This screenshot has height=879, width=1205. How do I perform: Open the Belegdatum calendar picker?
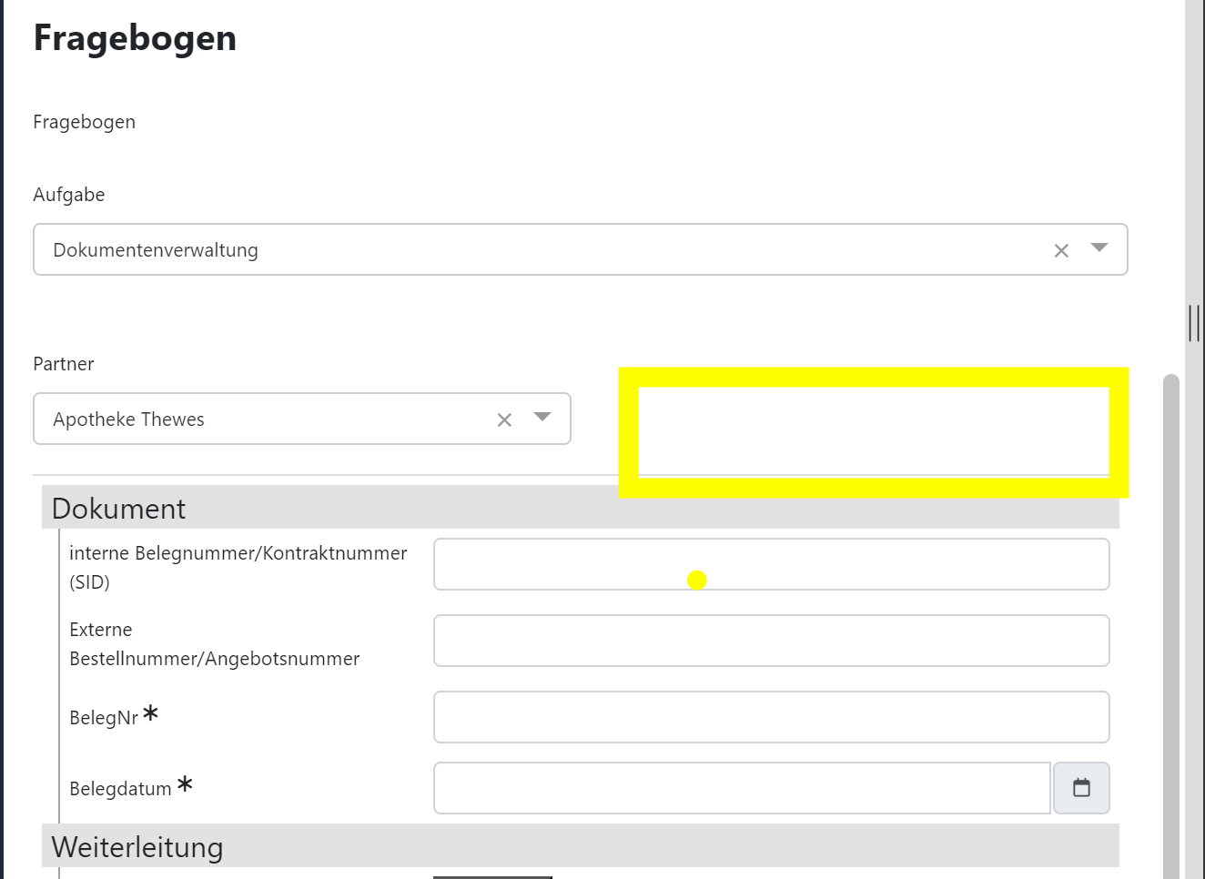pos(1081,788)
